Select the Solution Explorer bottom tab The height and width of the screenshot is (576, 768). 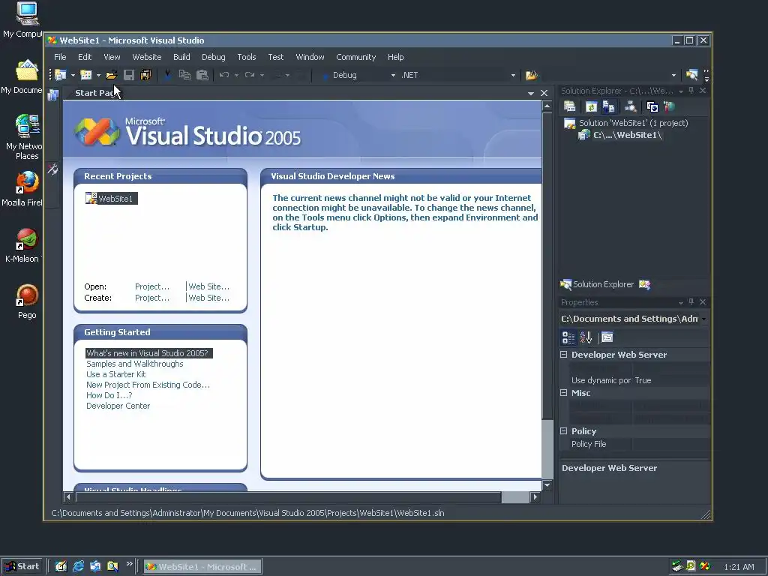(x=597, y=284)
